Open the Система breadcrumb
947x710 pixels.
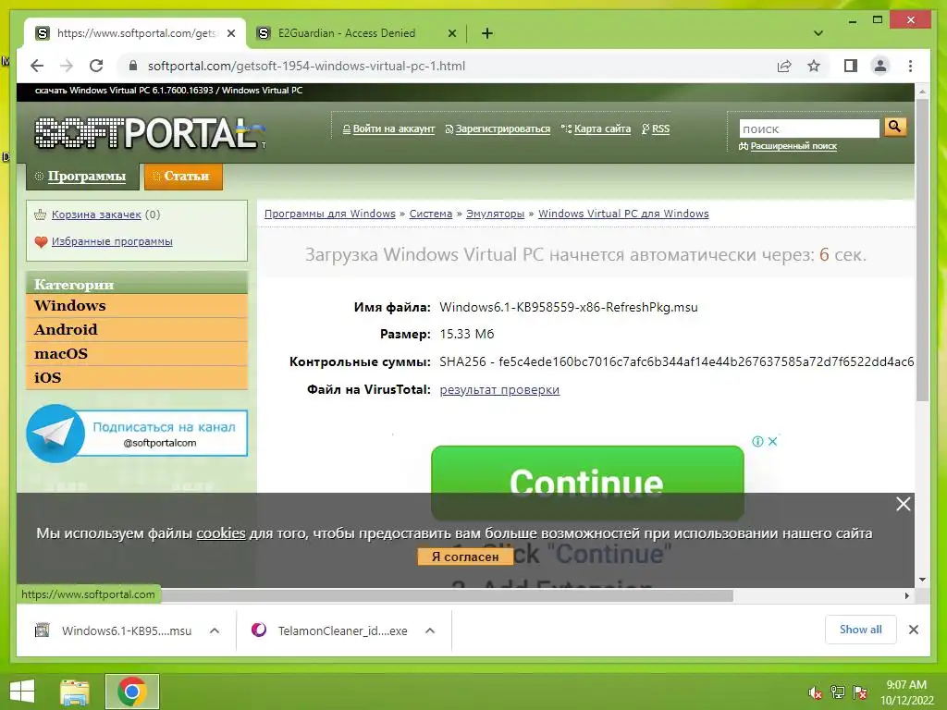click(431, 214)
